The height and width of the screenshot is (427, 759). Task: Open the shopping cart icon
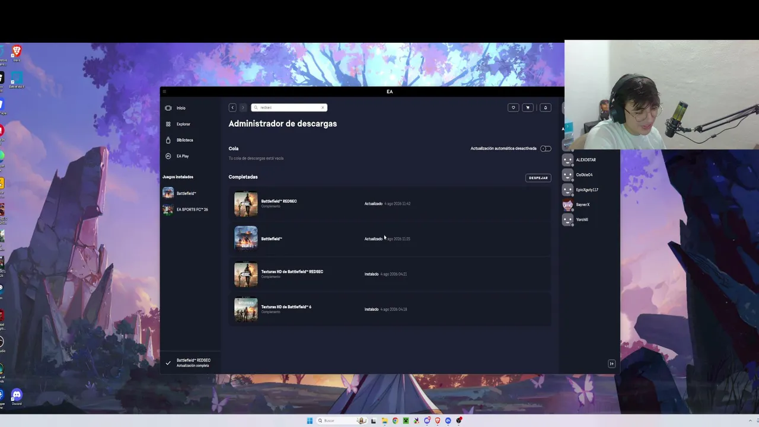(x=528, y=107)
